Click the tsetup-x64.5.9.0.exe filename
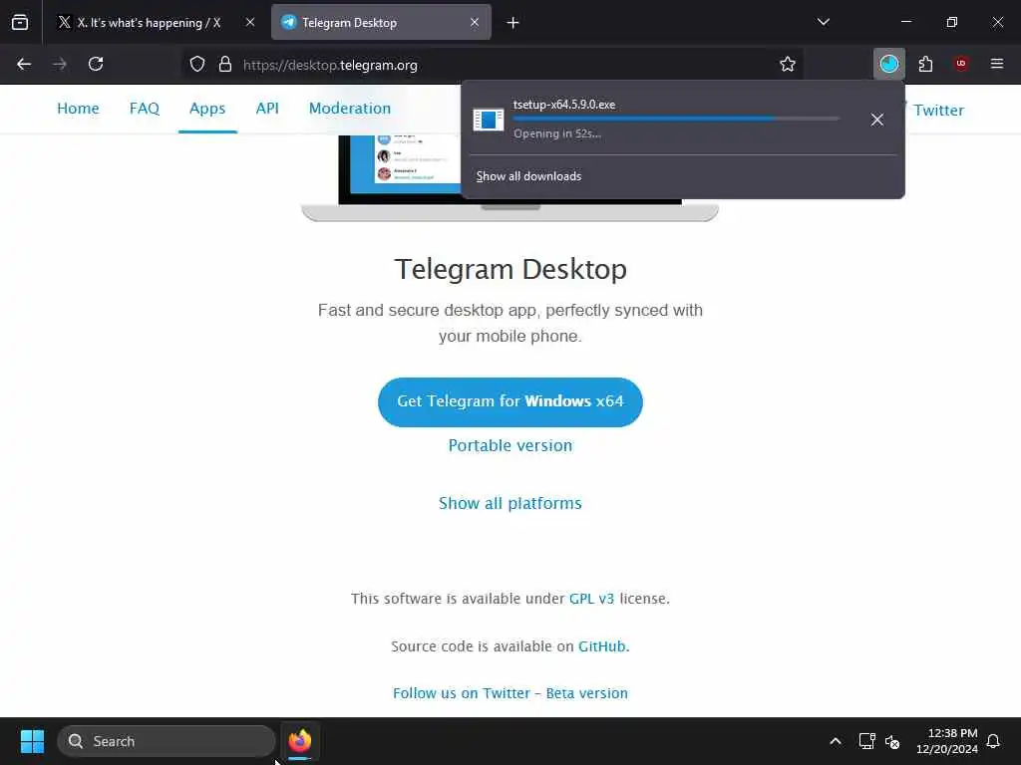Image resolution: width=1021 pixels, height=765 pixels. pyautogui.click(x=564, y=104)
